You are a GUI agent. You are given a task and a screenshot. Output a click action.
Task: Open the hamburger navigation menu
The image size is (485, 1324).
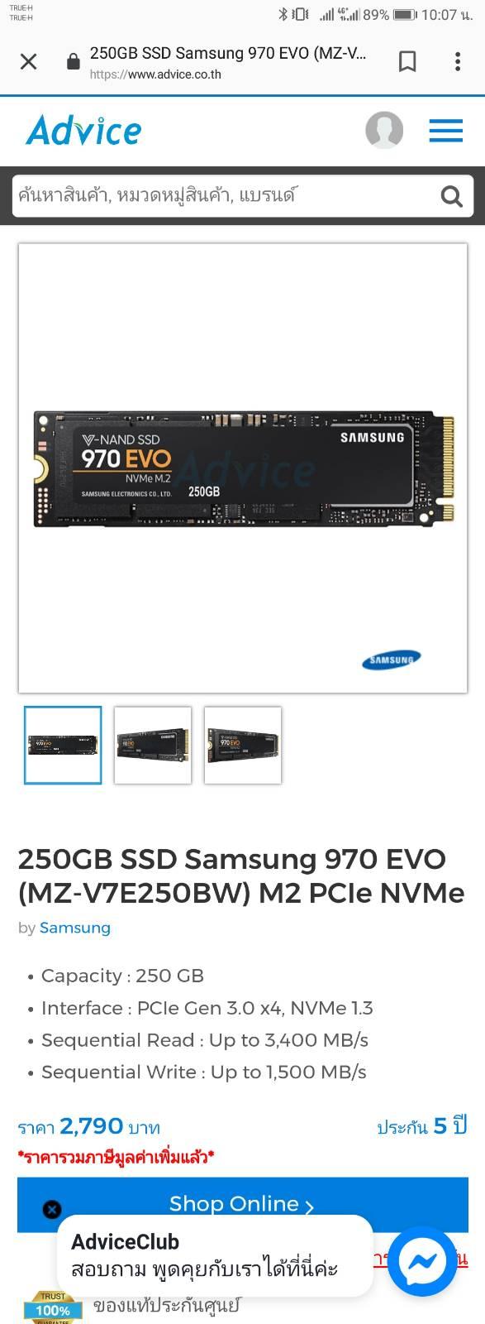tap(445, 131)
